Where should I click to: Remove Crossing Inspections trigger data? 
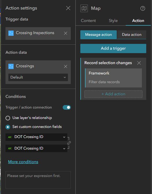[66, 33]
